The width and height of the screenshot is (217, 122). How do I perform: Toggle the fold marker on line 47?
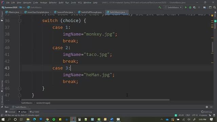click(x=20, y=95)
